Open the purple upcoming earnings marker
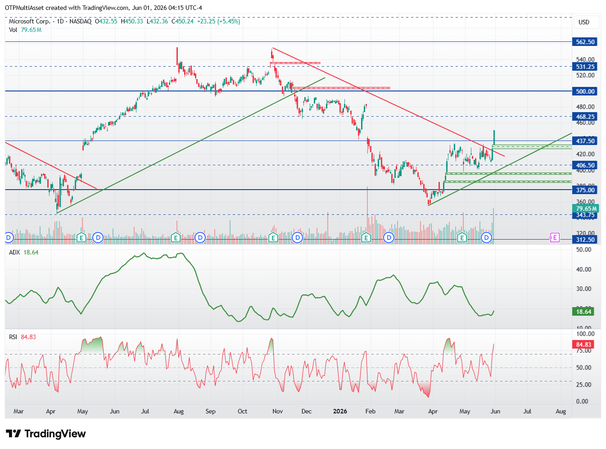 click(555, 237)
